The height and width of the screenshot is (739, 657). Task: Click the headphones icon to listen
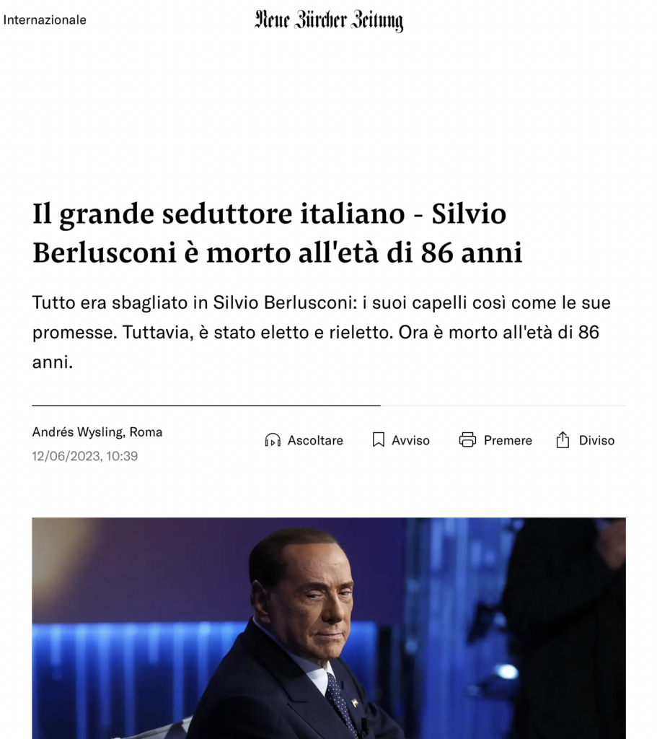(273, 440)
